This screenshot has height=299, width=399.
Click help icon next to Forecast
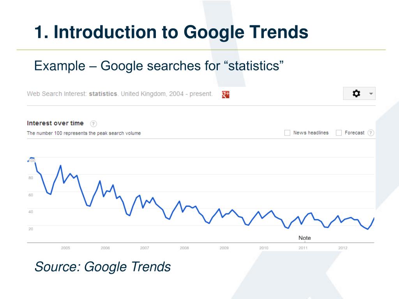(x=371, y=133)
